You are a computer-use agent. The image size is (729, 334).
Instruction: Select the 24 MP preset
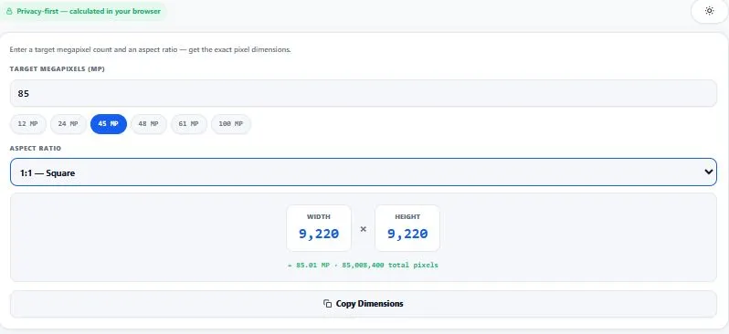pyautogui.click(x=69, y=124)
